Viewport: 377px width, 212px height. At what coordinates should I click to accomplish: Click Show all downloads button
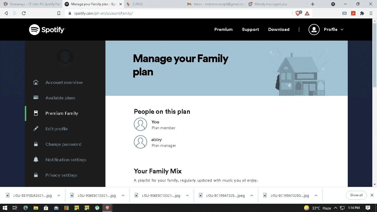coord(356,195)
